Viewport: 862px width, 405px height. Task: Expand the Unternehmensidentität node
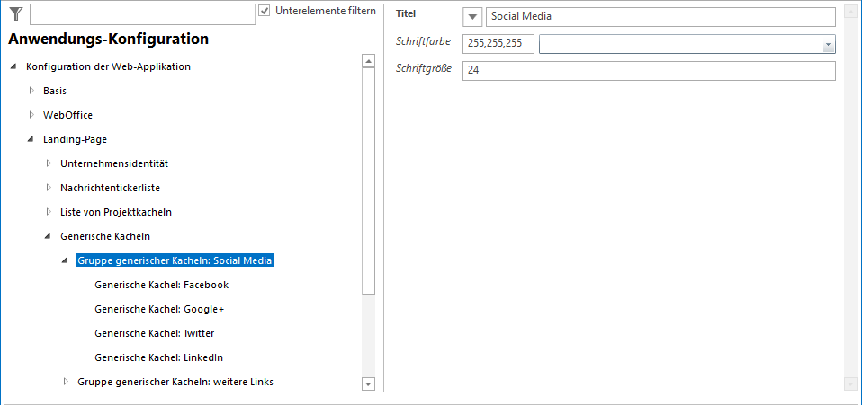point(48,163)
